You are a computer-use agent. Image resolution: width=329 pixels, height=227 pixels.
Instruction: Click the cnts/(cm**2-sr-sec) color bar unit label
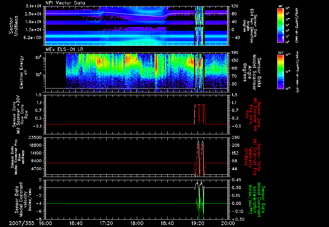point(297,25)
